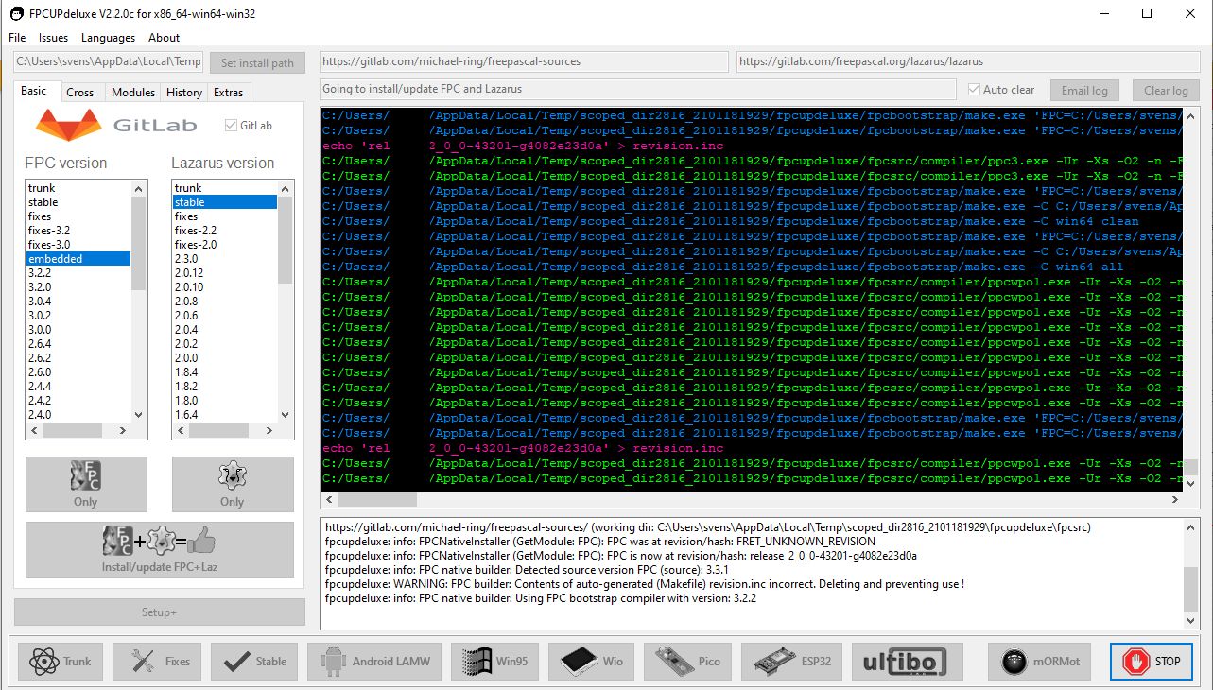
Task: Open the Issues menu
Action: [x=53, y=38]
